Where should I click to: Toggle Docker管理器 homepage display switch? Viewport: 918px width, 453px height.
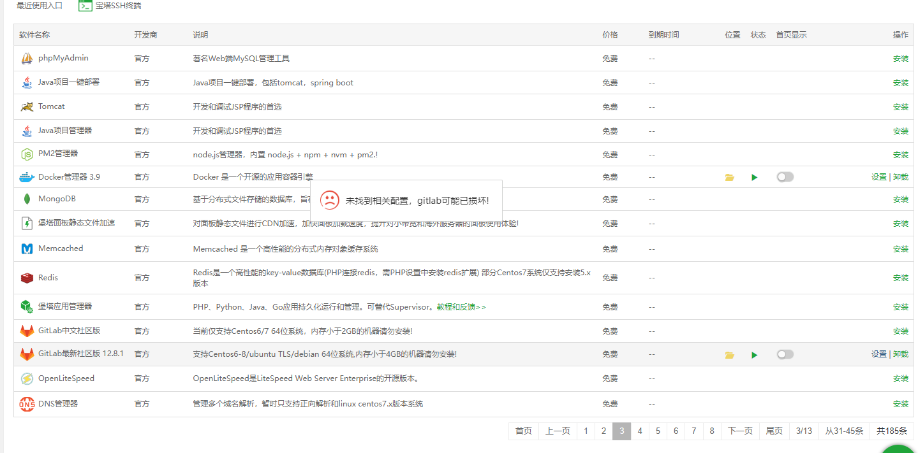coord(785,177)
